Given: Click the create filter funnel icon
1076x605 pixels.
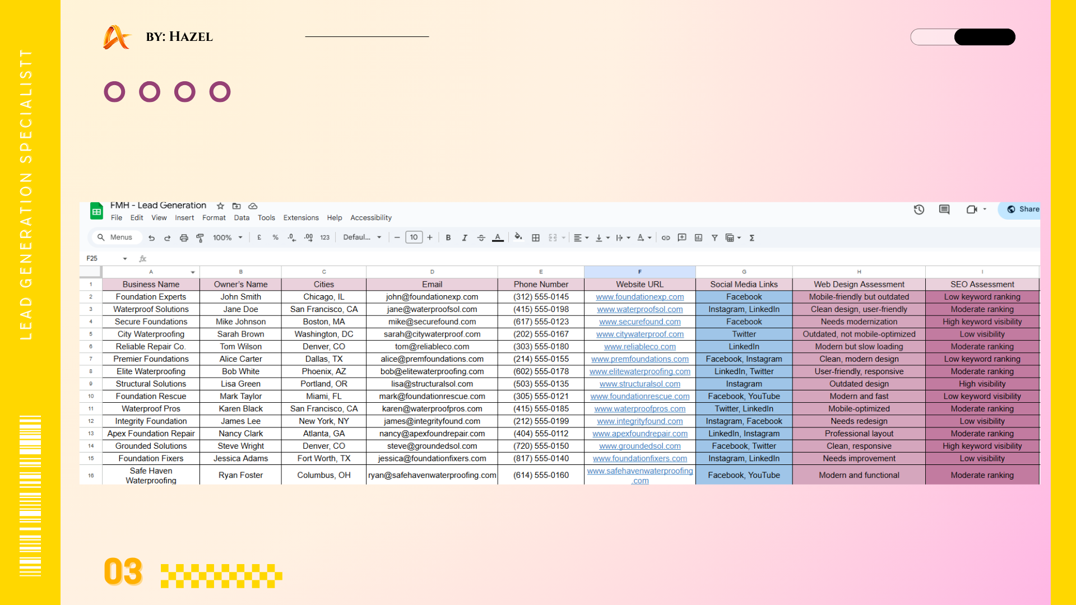Looking at the screenshot, I should pos(715,238).
